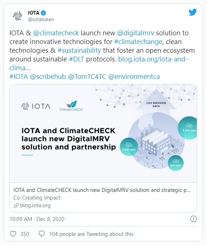Open the IOTA profile avatar
The height and width of the screenshot is (245, 207).
[17, 16]
